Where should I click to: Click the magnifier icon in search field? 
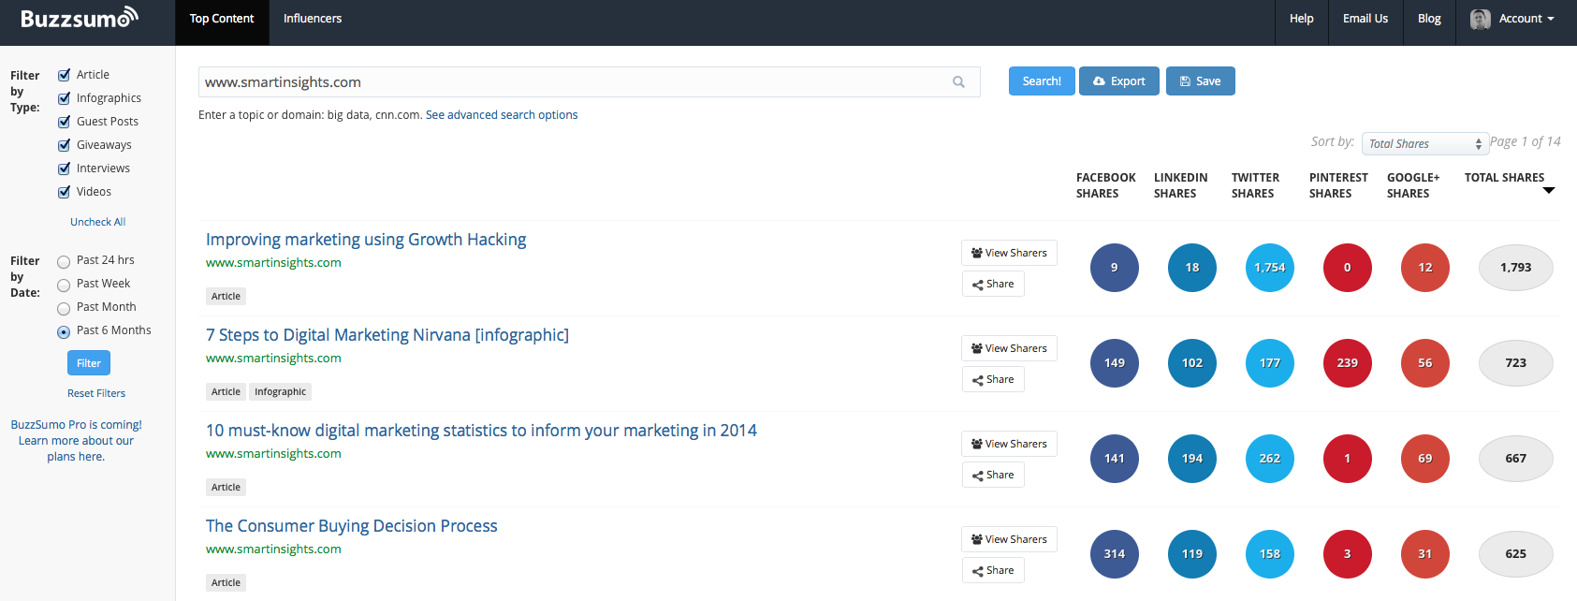pos(958,82)
